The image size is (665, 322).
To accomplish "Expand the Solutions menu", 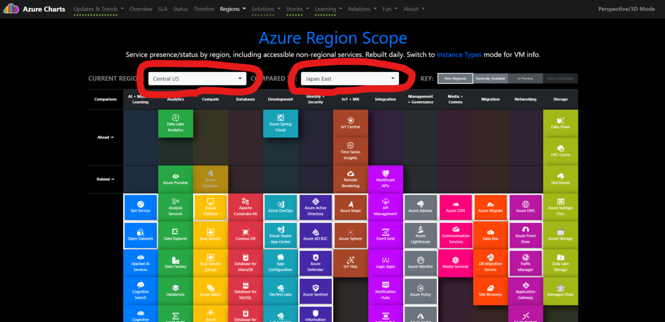I will coord(266,9).
